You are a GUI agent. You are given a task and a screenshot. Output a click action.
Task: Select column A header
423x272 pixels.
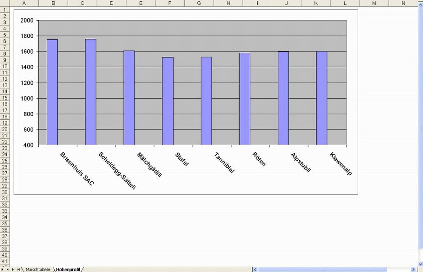point(24,3)
